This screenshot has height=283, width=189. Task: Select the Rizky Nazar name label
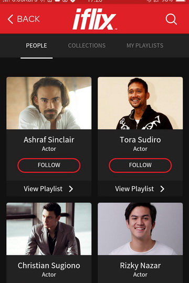click(x=140, y=266)
